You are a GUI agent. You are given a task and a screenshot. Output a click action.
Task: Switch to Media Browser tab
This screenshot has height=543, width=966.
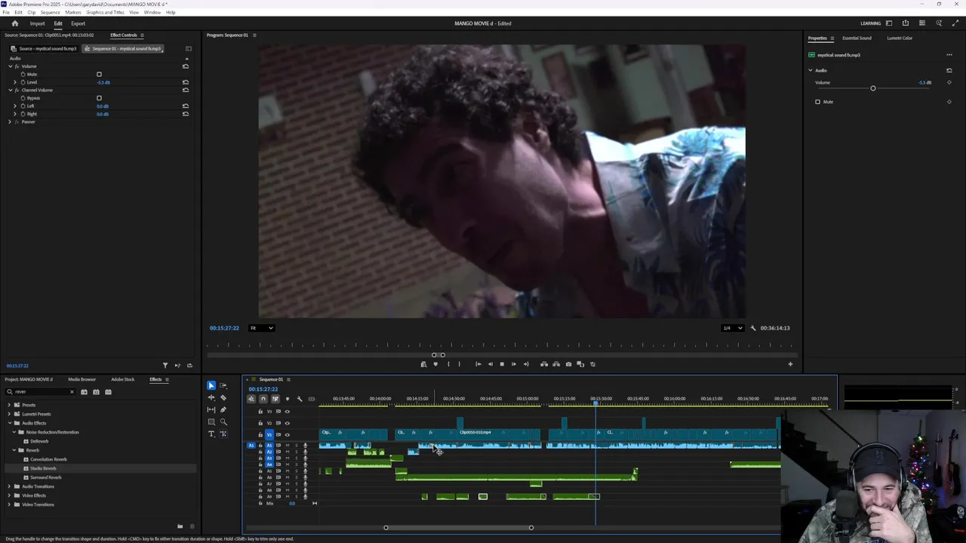click(x=82, y=379)
